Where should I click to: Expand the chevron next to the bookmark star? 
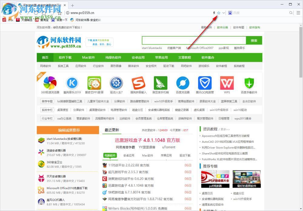[x=223, y=13]
